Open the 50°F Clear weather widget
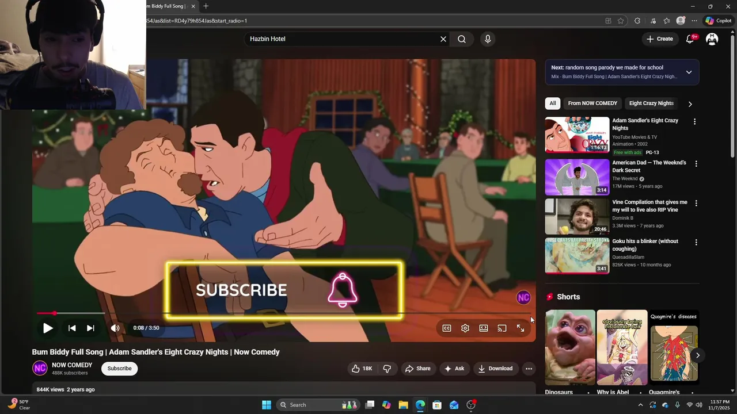Image resolution: width=737 pixels, height=414 pixels. [x=18, y=405]
